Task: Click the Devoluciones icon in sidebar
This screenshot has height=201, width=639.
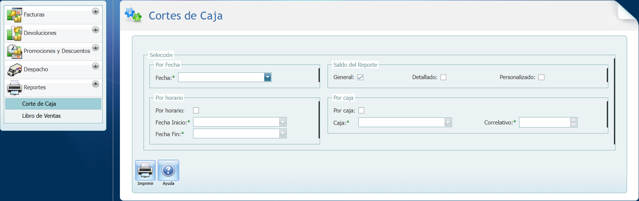Action: tap(14, 33)
